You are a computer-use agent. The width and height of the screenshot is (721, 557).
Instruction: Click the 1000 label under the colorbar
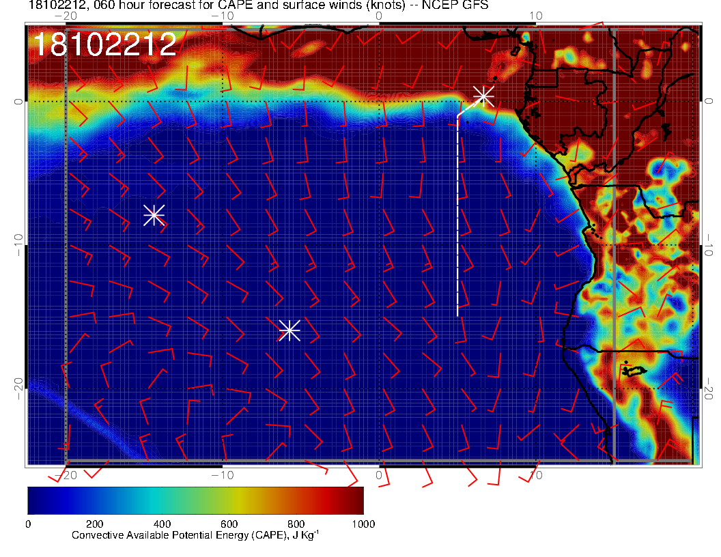pyautogui.click(x=363, y=524)
